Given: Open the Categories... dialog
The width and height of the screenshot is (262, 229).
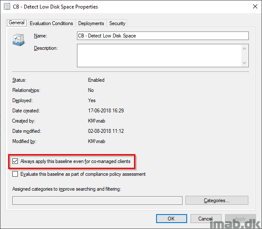Looking at the screenshot, I should click(x=217, y=200).
